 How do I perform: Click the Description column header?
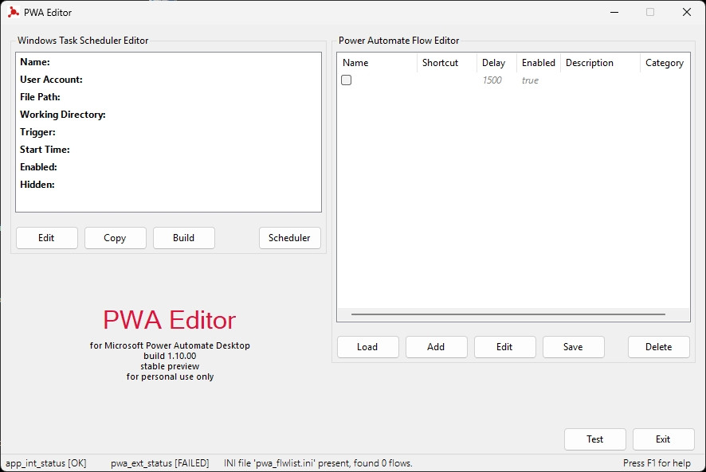click(x=600, y=63)
